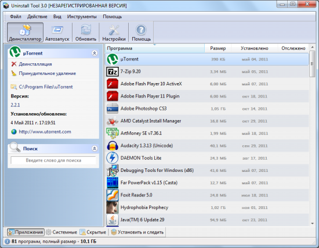
Task: Click the version value 2.2.1
Action: coord(15,105)
